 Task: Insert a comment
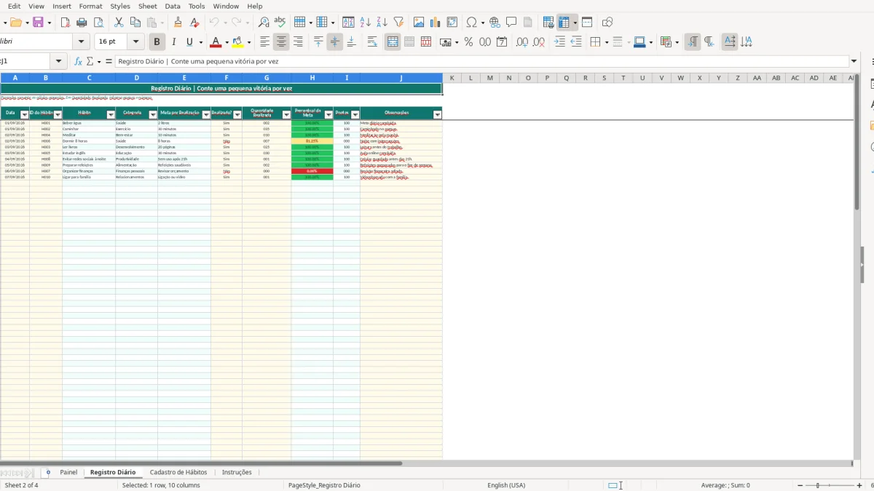[512, 23]
